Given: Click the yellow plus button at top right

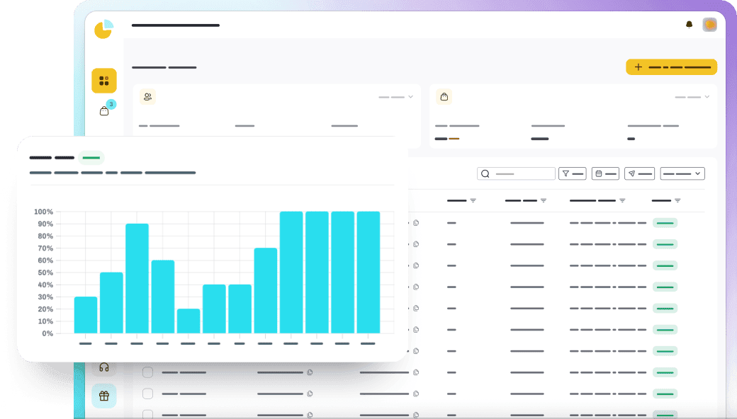Looking at the screenshot, I should point(671,67).
